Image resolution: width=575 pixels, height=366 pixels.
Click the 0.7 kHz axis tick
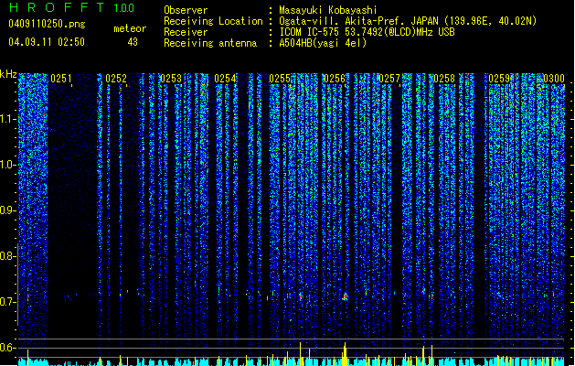pyautogui.click(x=8, y=302)
